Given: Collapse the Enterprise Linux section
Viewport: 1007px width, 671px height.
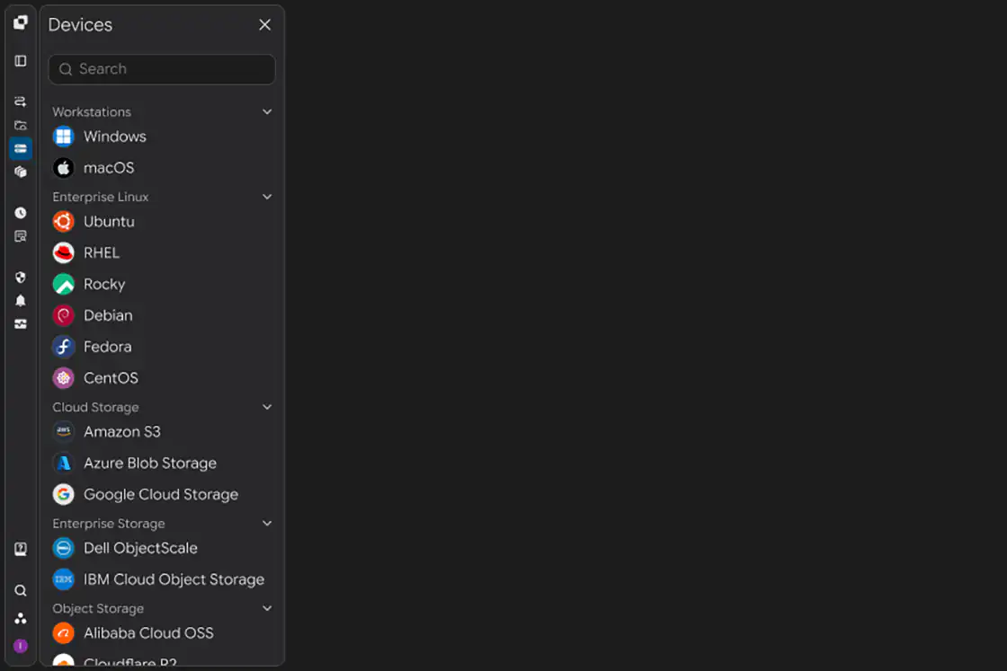Looking at the screenshot, I should [267, 197].
